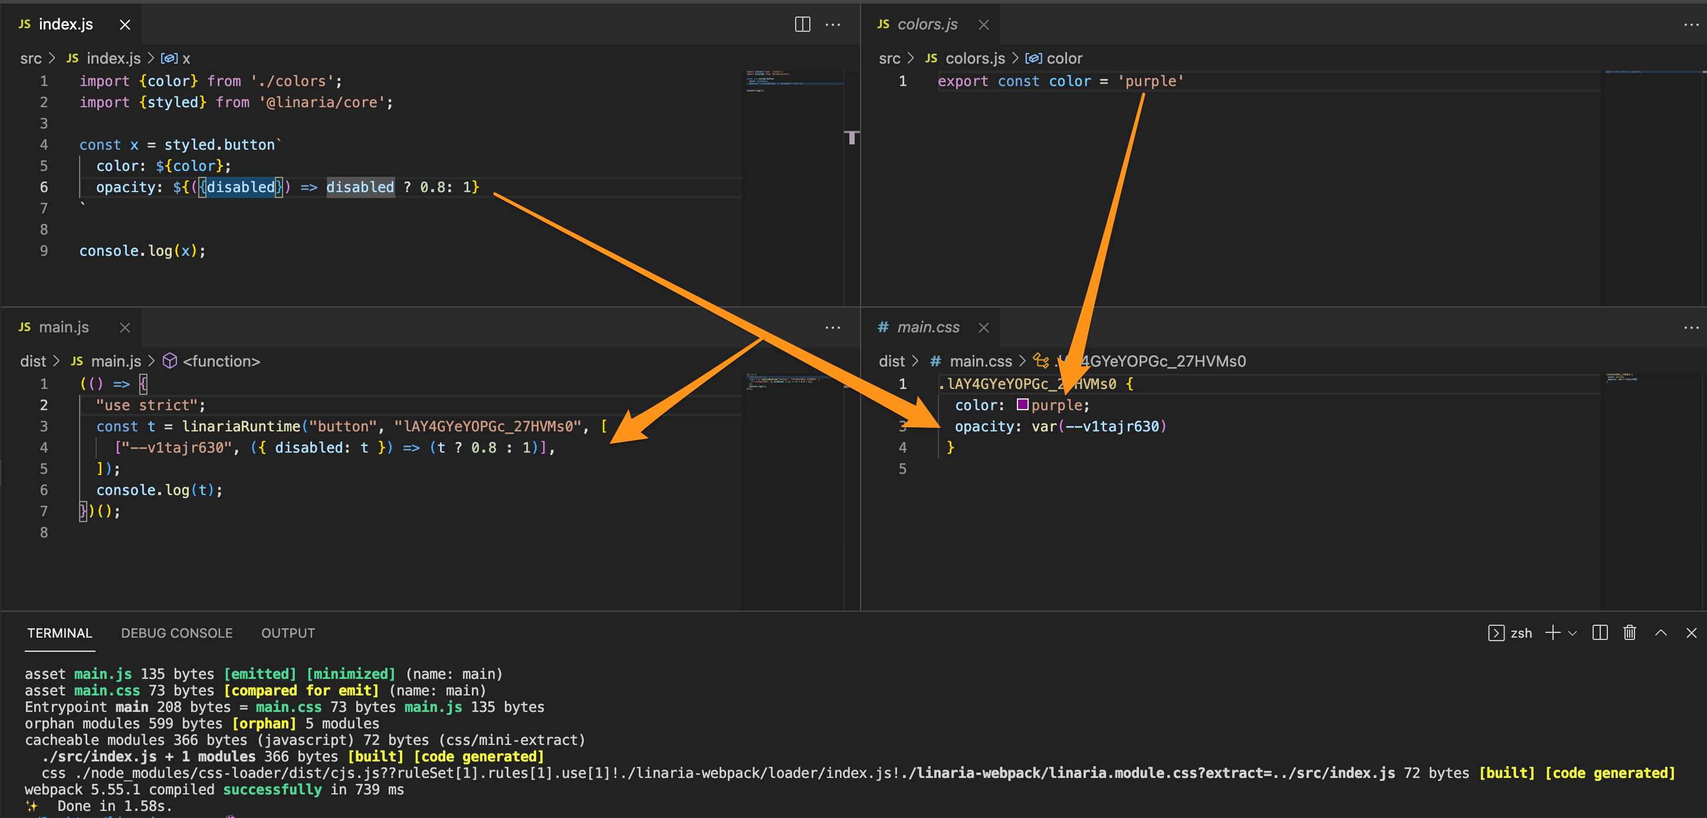This screenshot has height=818, width=1707.
Task: Switch to the DEBUG CONSOLE tab
Action: coord(176,632)
